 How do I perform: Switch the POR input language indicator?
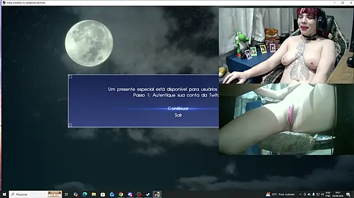pos(328,194)
